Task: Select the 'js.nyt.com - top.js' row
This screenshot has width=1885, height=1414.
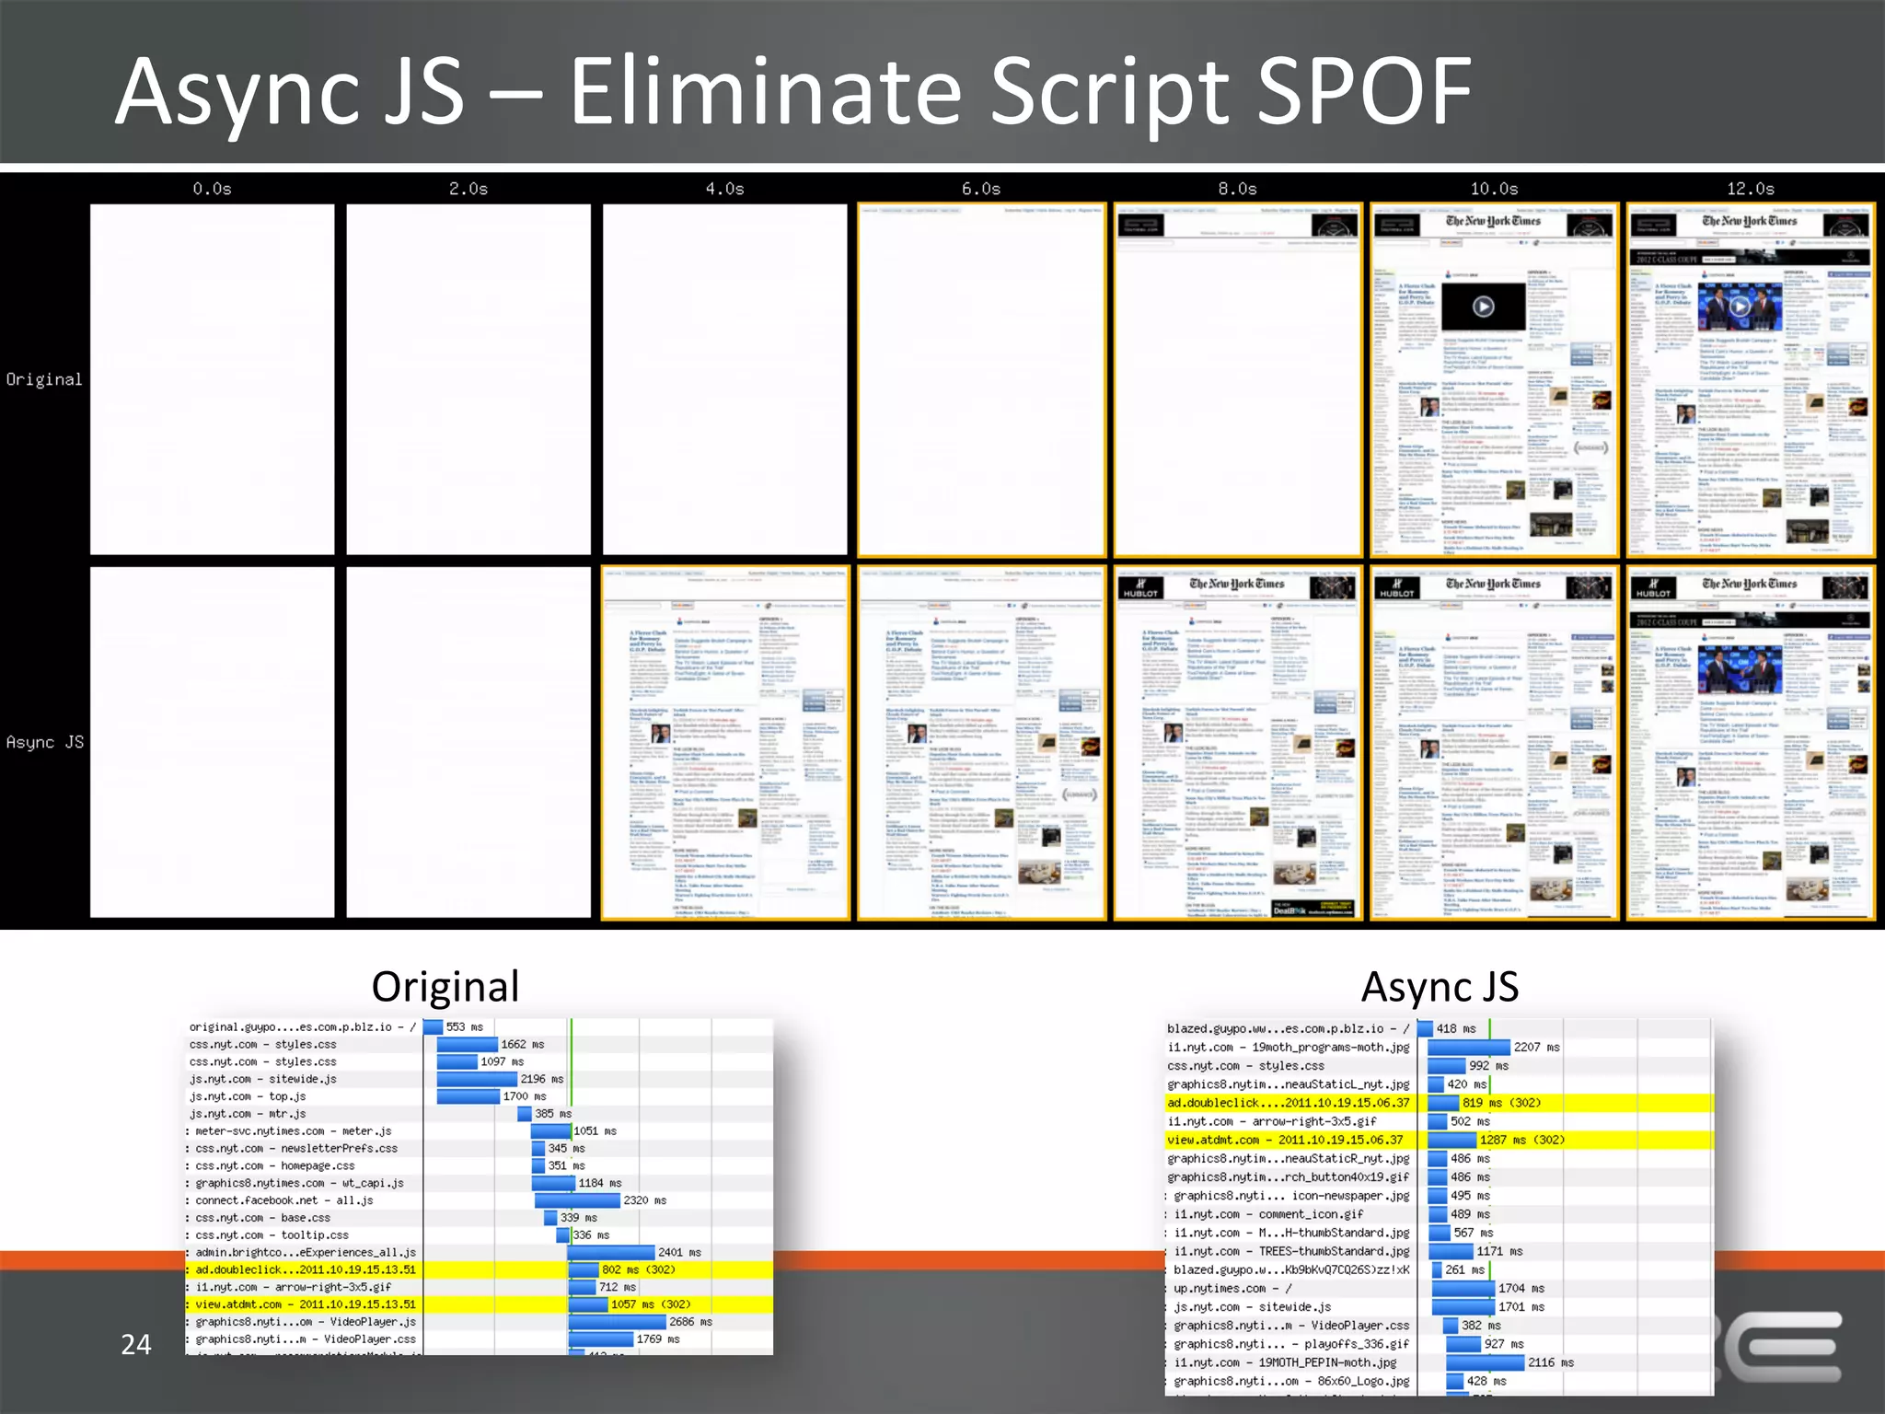Action: click(479, 1096)
